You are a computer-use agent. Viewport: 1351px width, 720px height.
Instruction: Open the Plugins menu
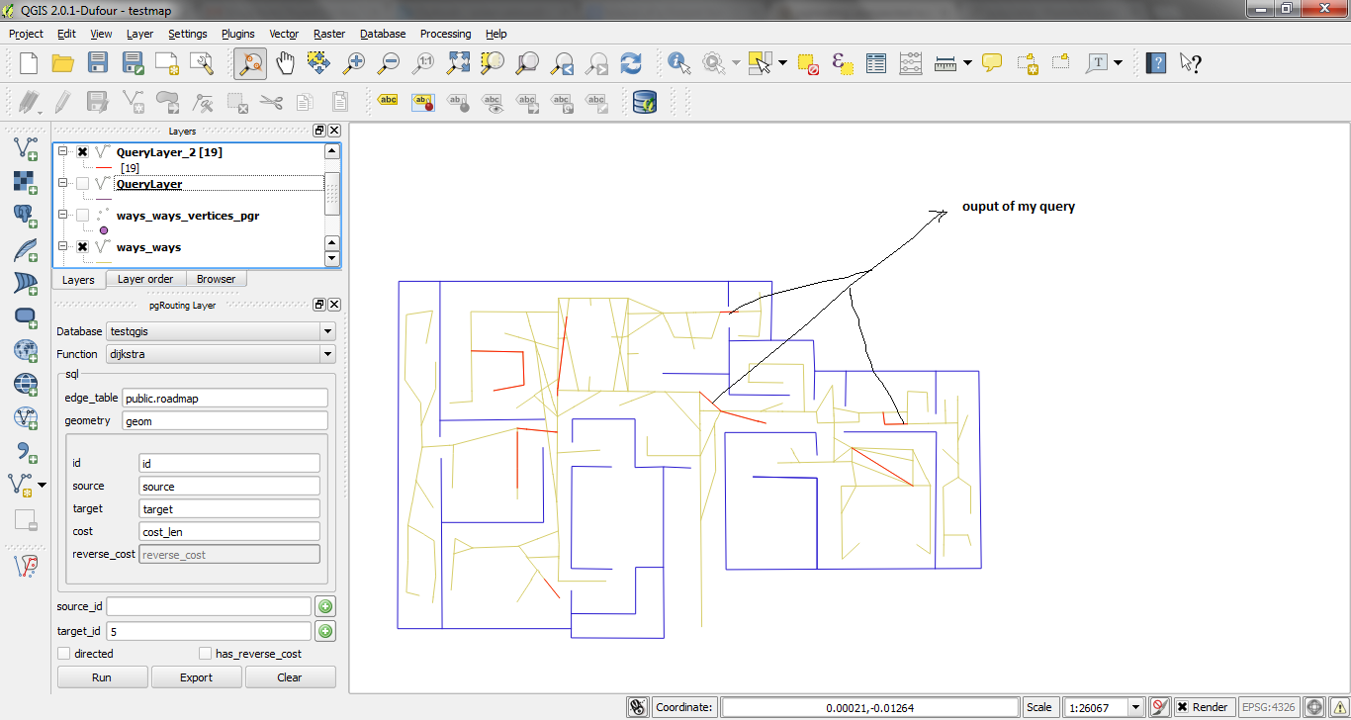[237, 34]
